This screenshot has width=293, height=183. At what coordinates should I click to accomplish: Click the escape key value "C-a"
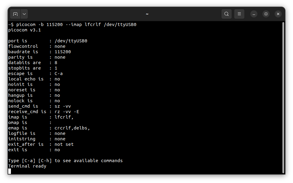59,74
